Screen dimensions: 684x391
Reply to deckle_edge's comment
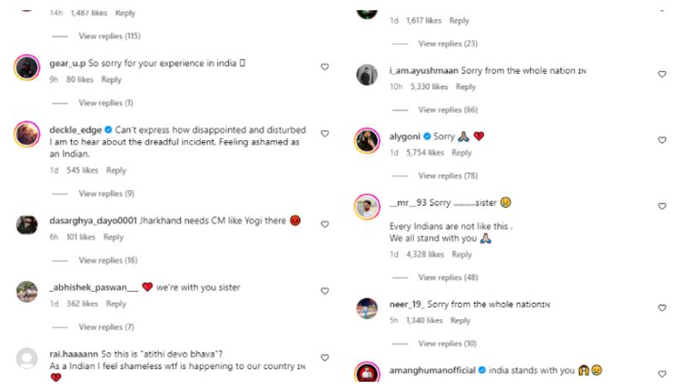pos(116,170)
